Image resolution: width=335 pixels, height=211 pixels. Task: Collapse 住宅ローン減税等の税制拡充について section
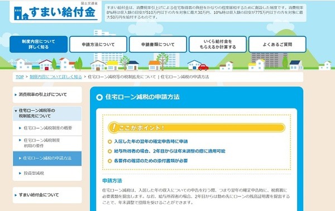47,114
